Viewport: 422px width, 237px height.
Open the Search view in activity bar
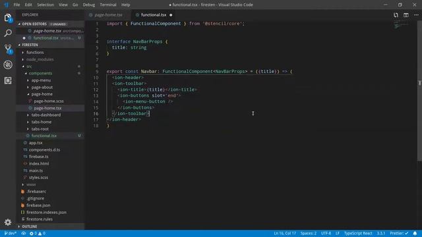click(x=8, y=34)
